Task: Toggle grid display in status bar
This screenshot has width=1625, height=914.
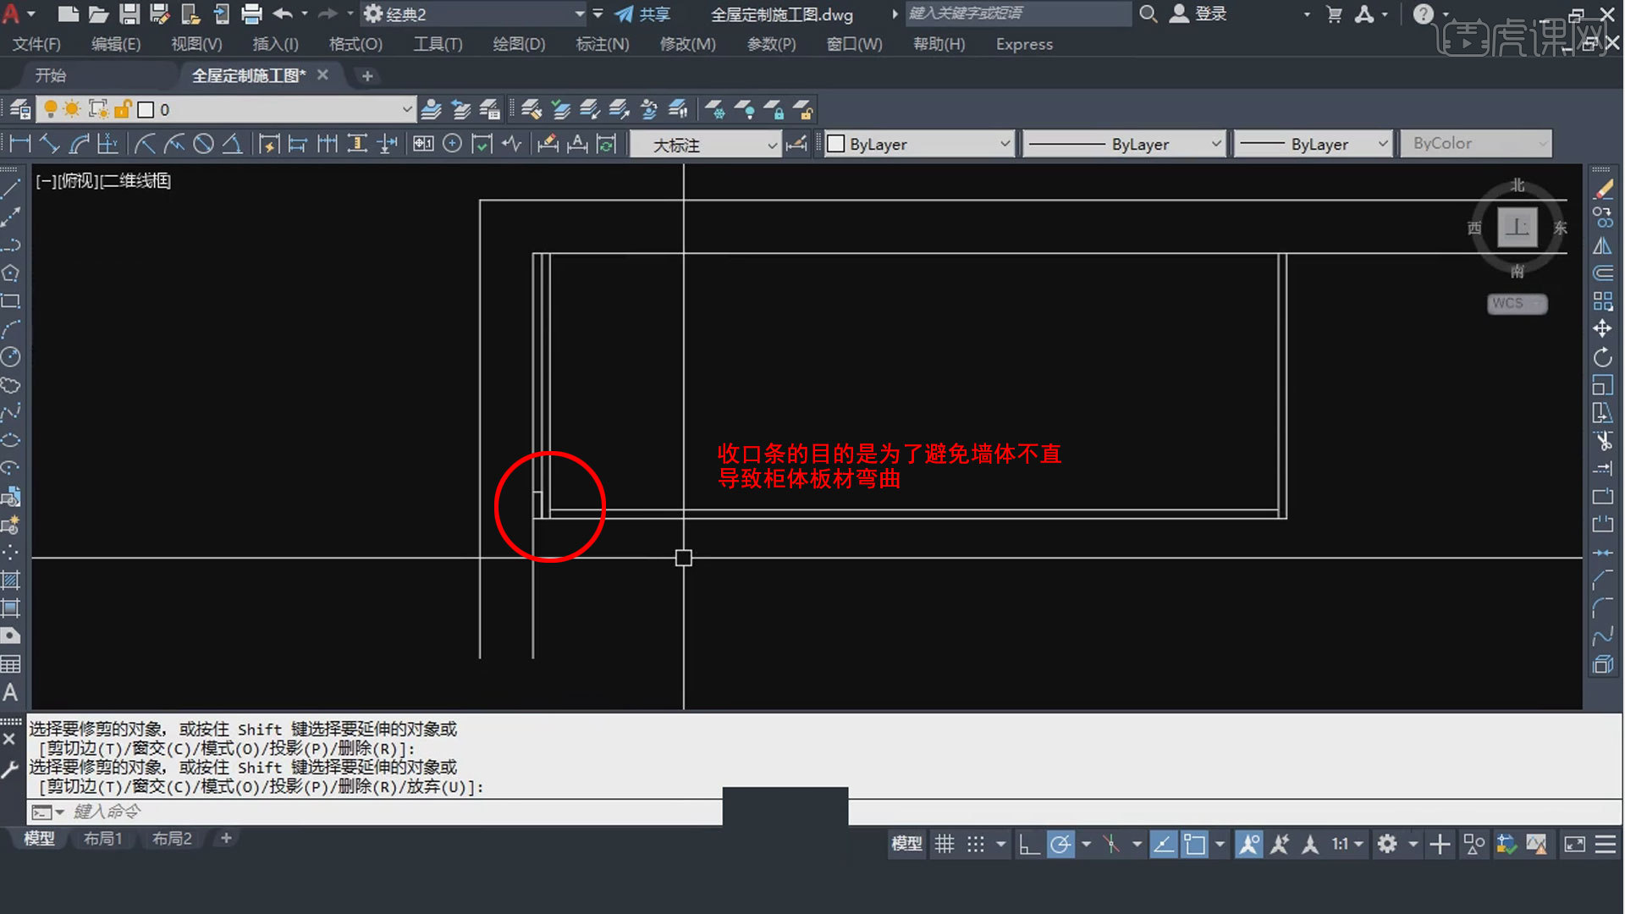Action: coord(945,844)
